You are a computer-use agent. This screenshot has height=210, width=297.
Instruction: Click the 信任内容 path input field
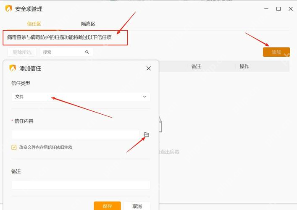[76, 135]
